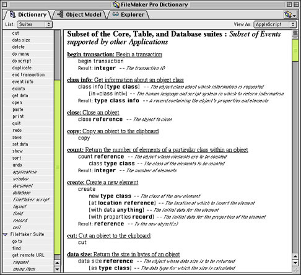The width and height of the screenshot is (301, 275).
Task: Select 'undo' in the list
Action: [x=17, y=165]
